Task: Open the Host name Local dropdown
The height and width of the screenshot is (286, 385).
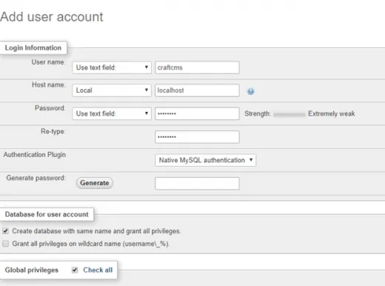Action: point(112,90)
